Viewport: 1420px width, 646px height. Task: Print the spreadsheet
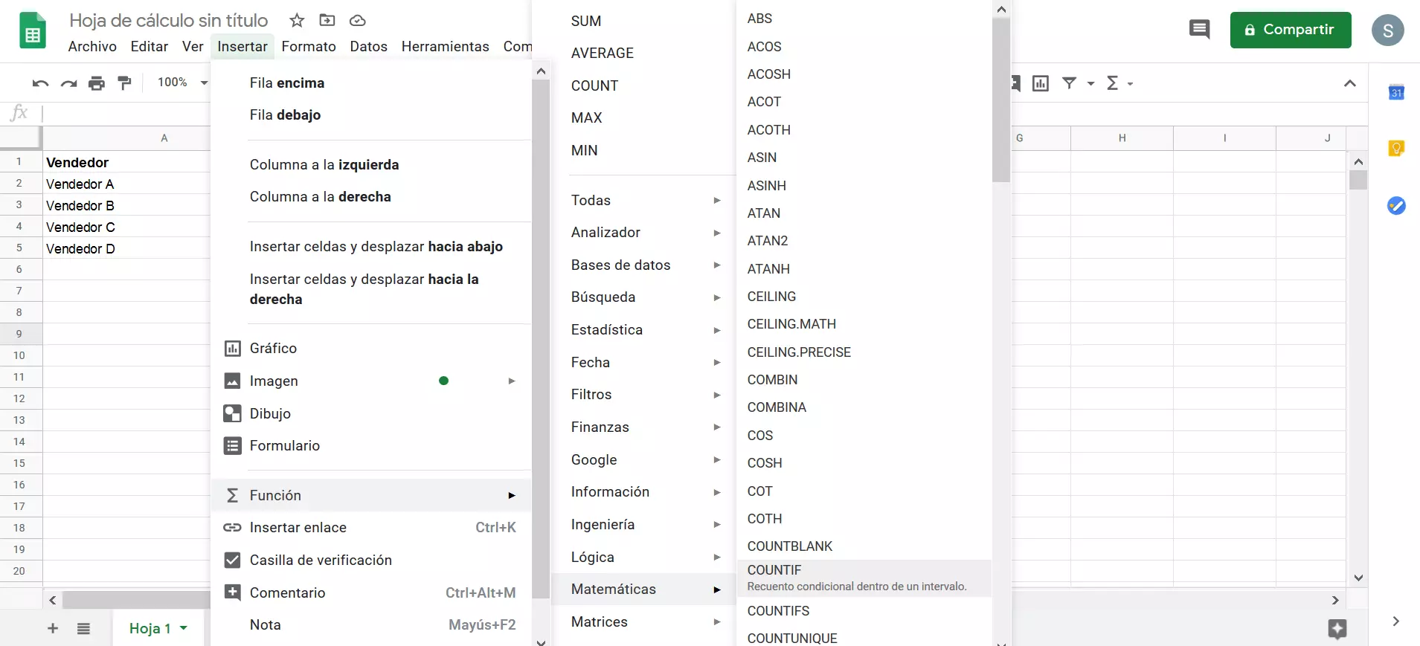click(97, 83)
